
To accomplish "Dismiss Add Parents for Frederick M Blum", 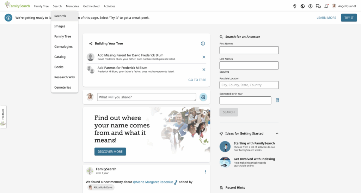I will coord(204,70).
